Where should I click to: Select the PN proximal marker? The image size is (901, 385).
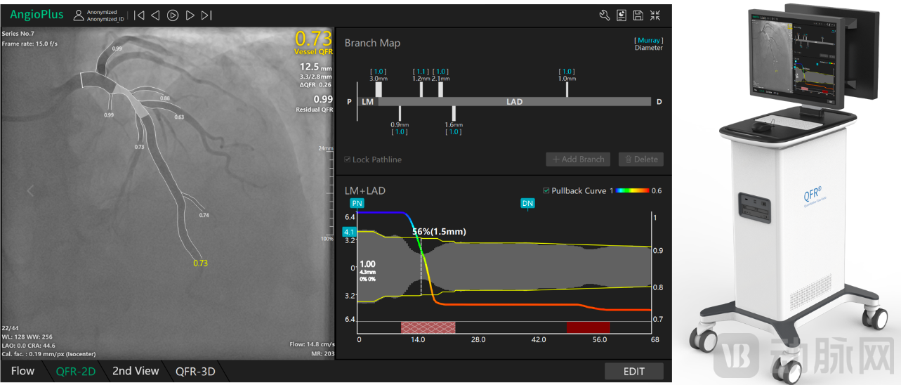[x=357, y=203]
